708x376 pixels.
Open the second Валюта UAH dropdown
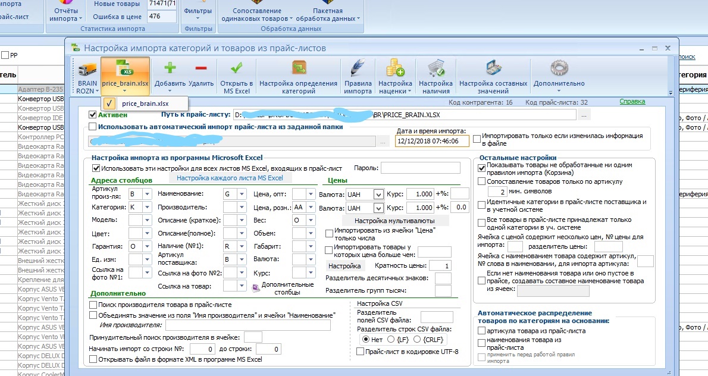378,208
